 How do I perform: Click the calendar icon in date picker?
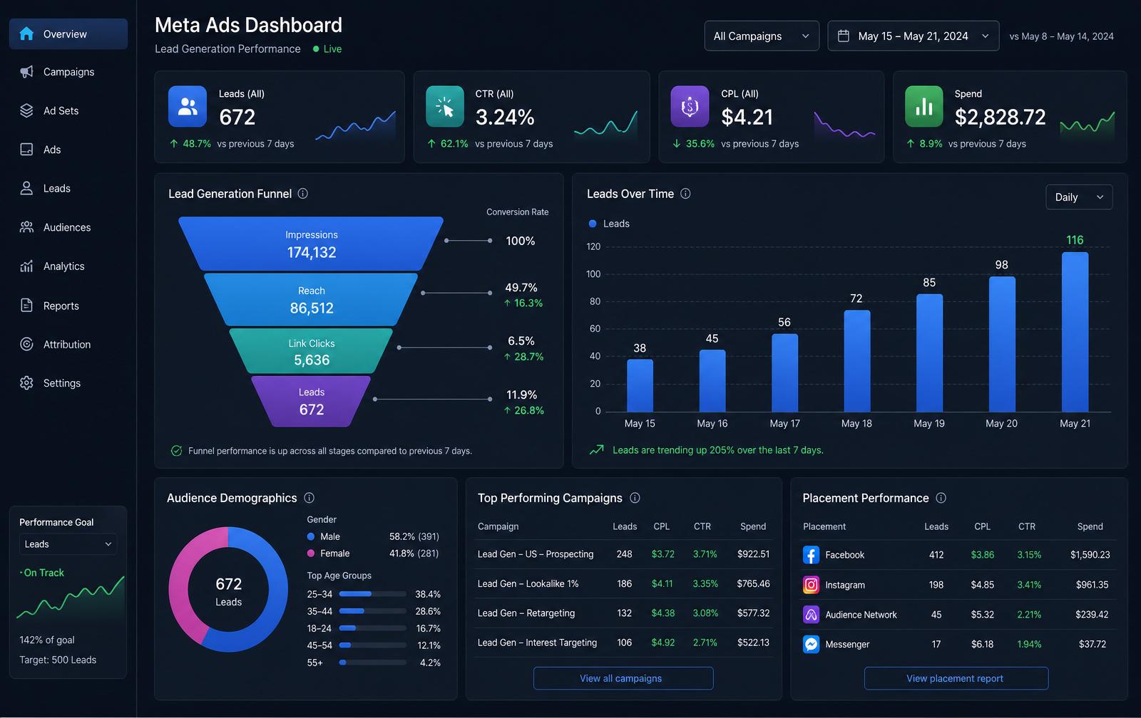[843, 36]
